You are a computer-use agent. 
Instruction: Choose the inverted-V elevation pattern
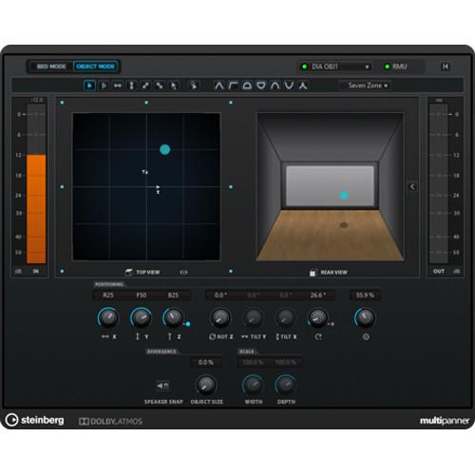(219, 85)
